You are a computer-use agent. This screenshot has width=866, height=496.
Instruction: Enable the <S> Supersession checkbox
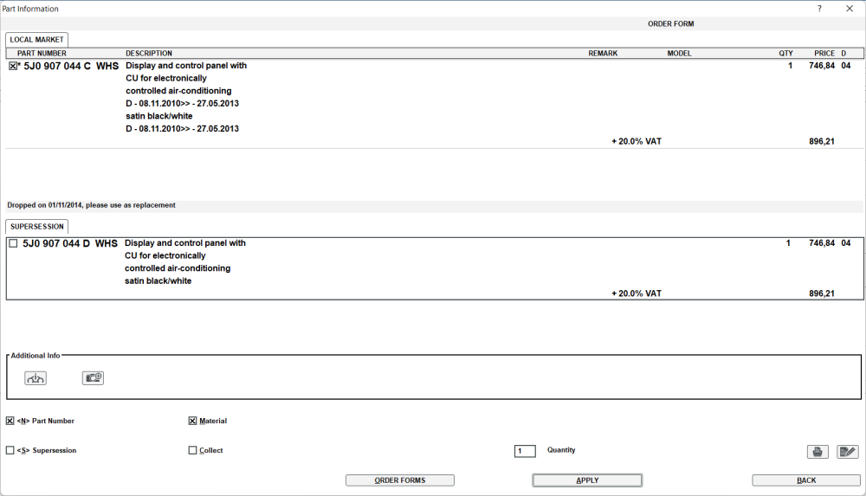(10, 451)
